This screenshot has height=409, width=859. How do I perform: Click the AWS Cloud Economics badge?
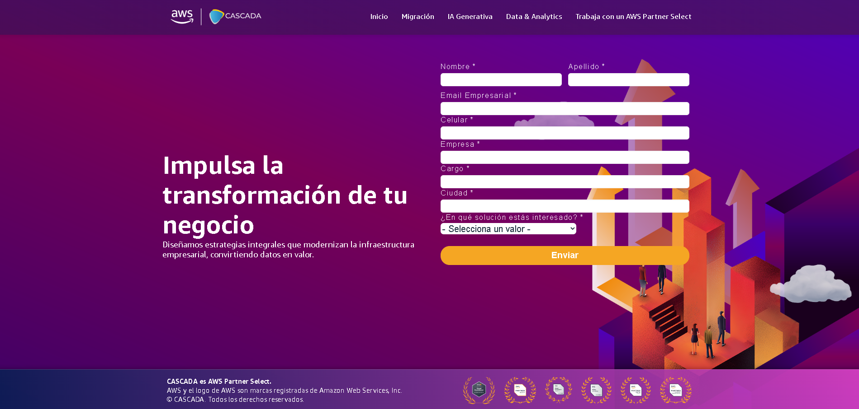pyautogui.click(x=559, y=390)
